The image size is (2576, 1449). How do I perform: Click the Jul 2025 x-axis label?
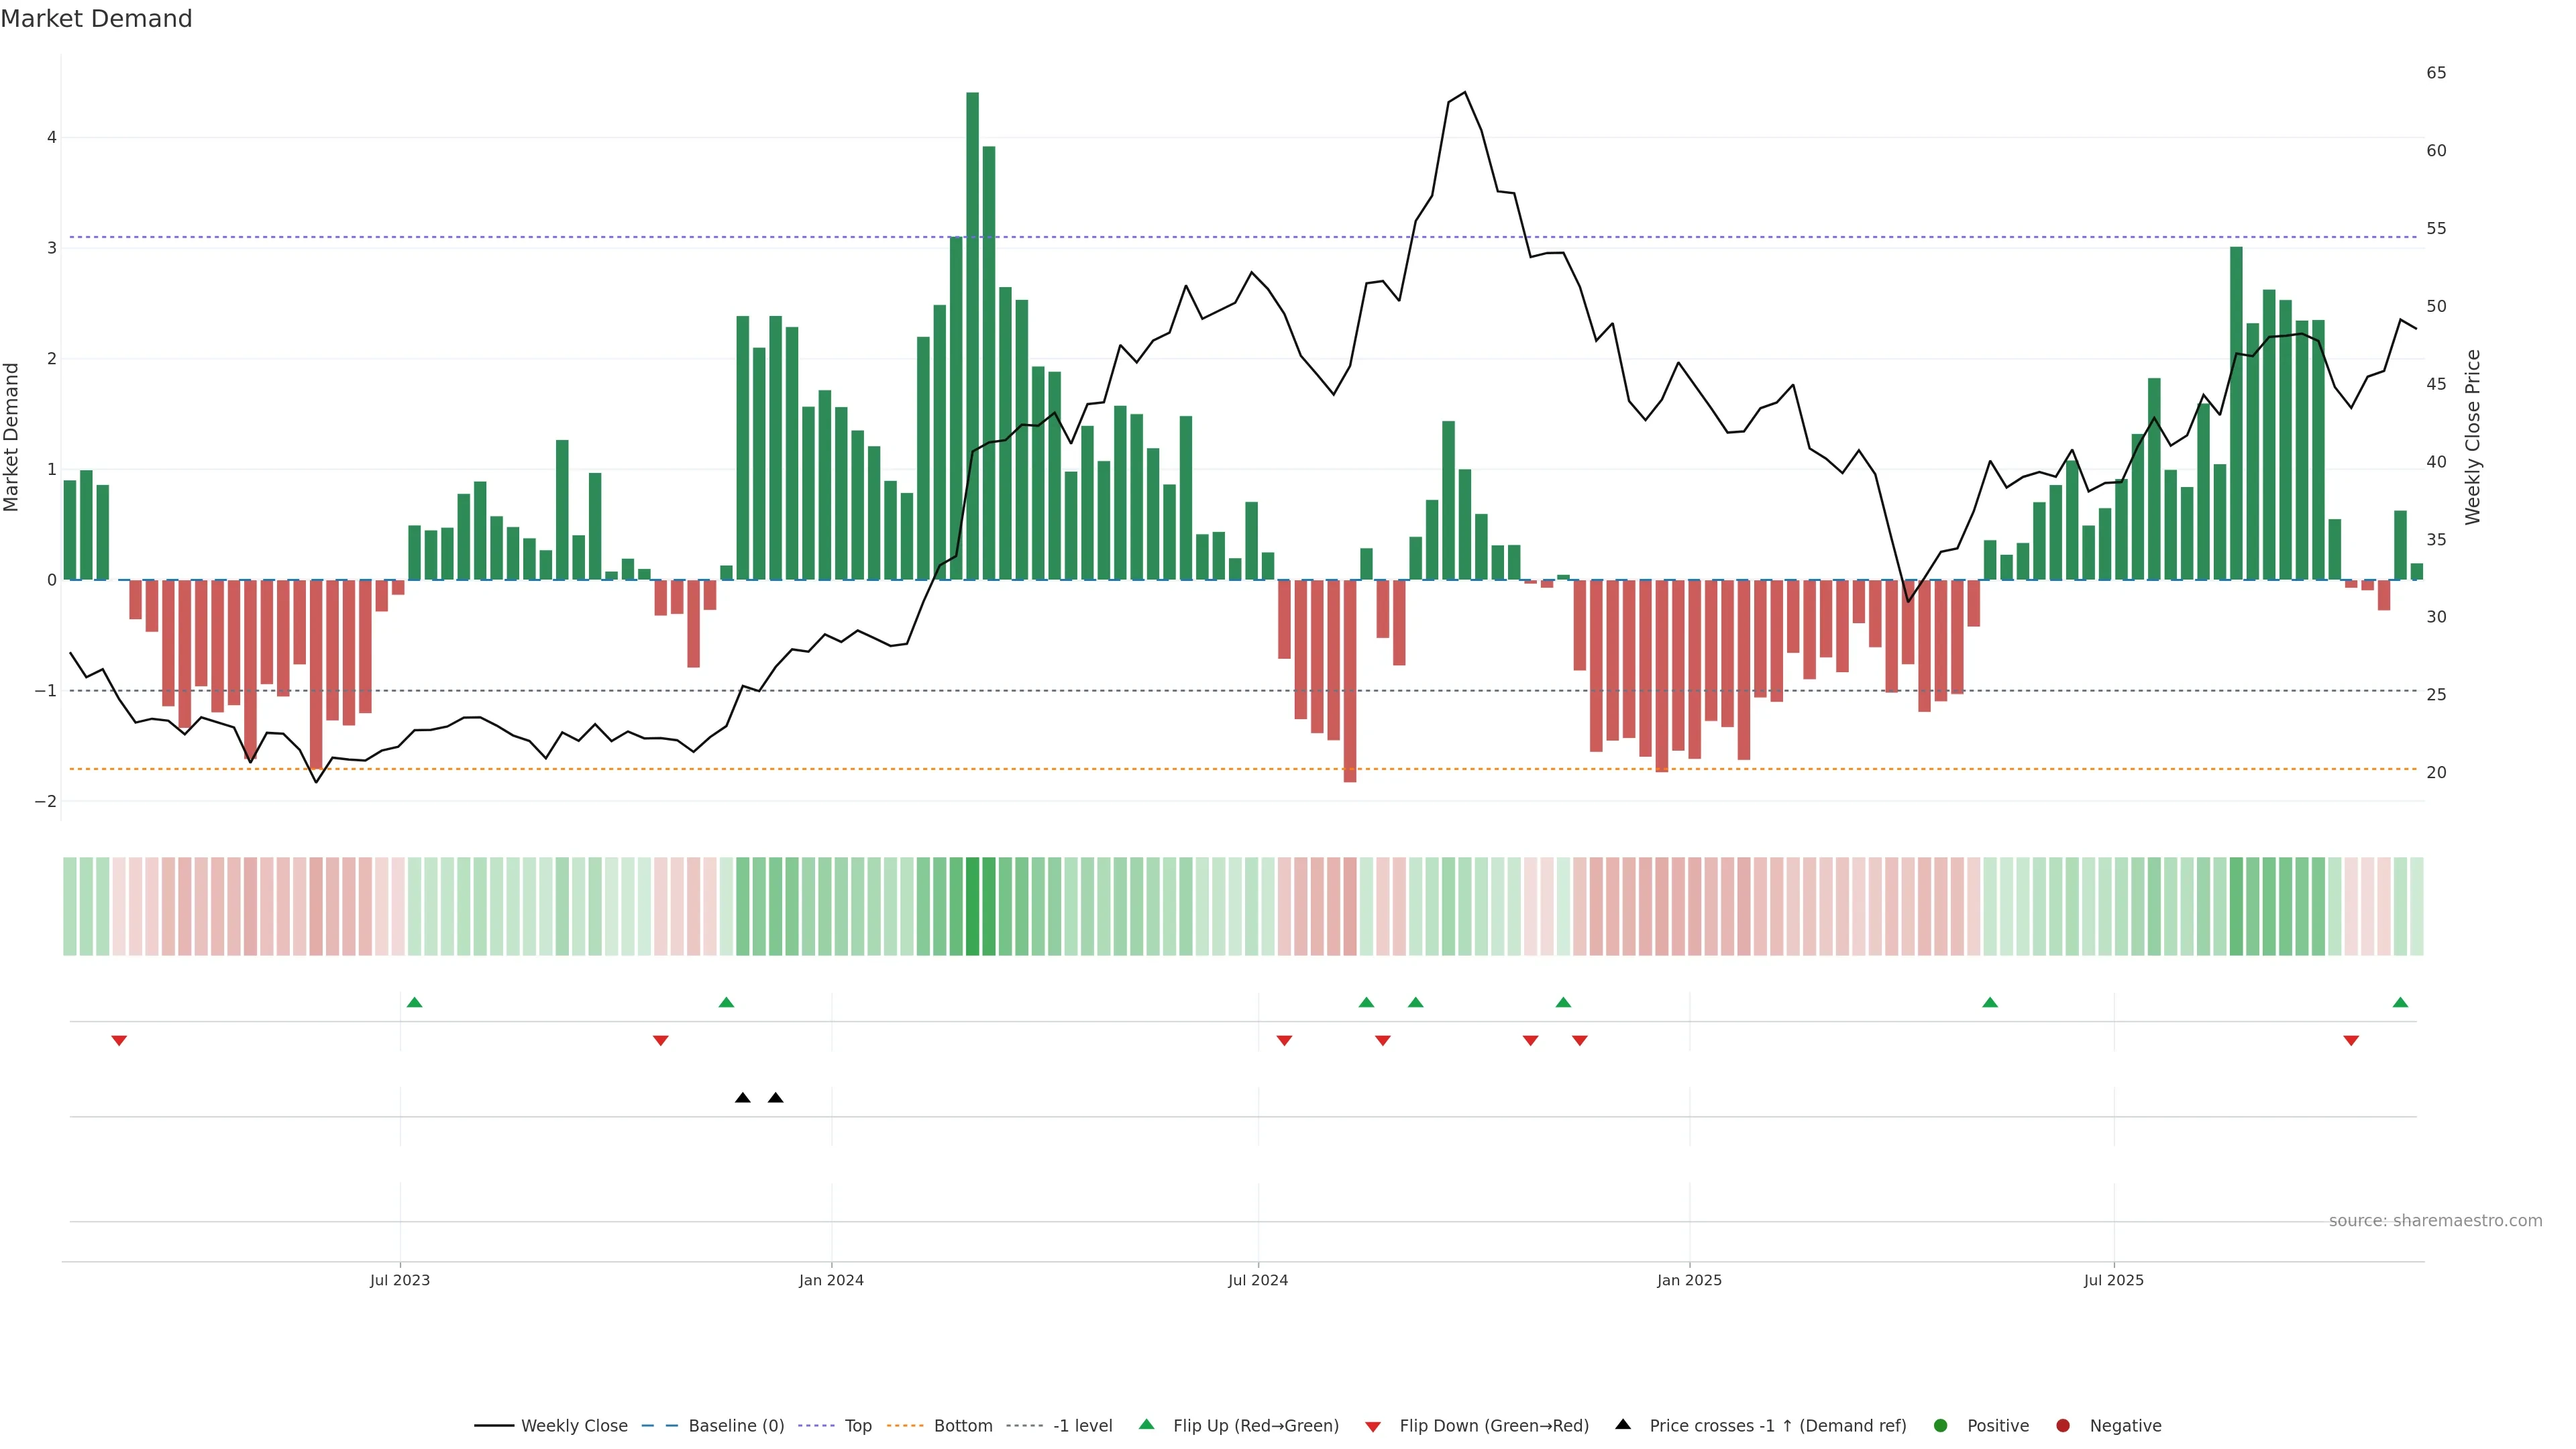(2113, 1280)
